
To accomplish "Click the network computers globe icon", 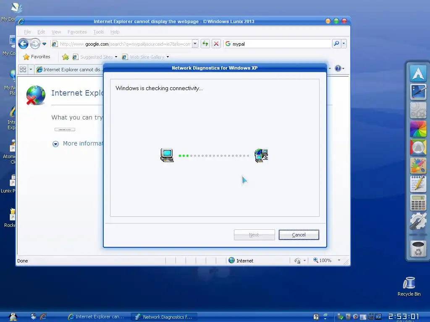I will point(261,156).
